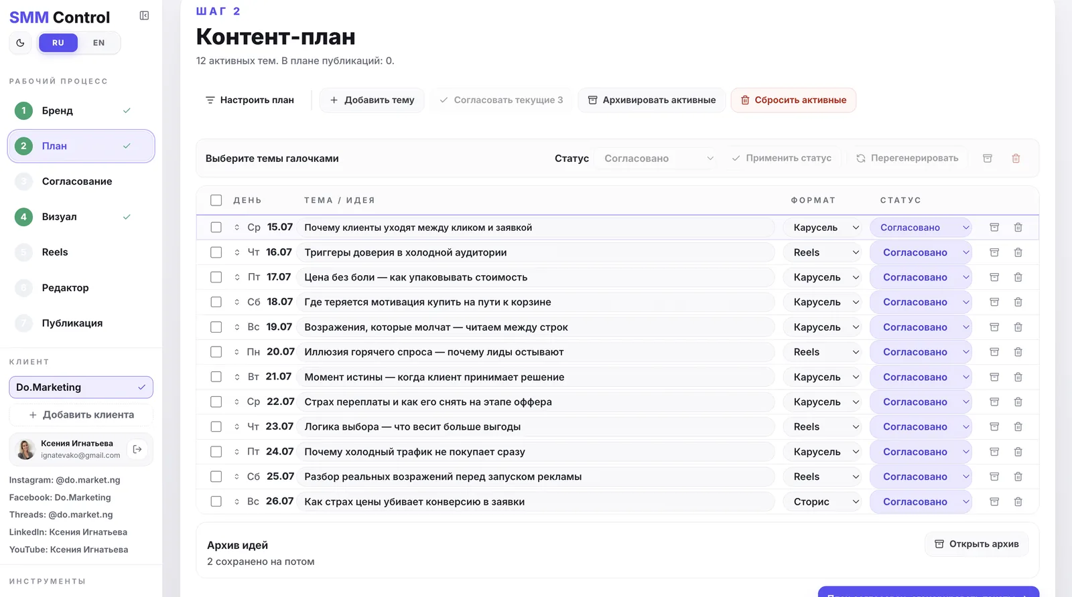The width and height of the screenshot is (1072, 597).
Task: Check the 17.07 Цена без боли row
Action: 216,277
